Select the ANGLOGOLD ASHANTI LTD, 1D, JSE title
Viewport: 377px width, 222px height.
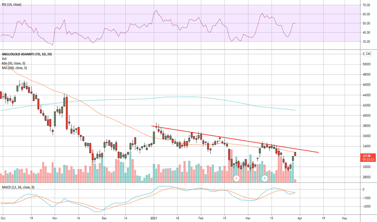(x=27, y=54)
